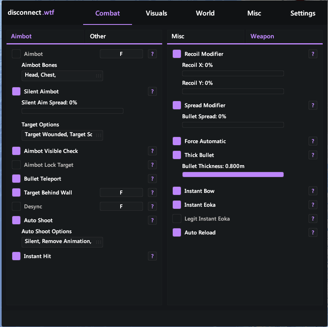
Task: Toggle the Legit Instant Eoka checkbox
Action: [x=177, y=219]
